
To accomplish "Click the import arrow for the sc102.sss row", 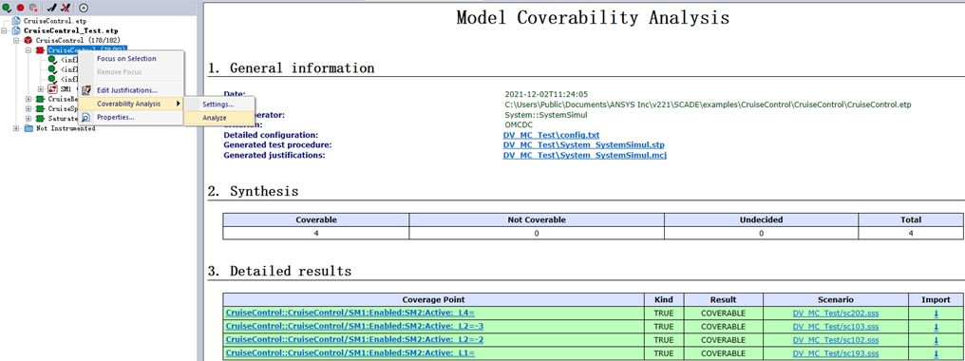I will 937,340.
